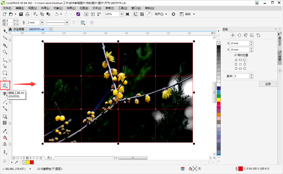Viewport: 283px width, 174px height.
Task: Increase the copies count stepper
Action: 251,75
